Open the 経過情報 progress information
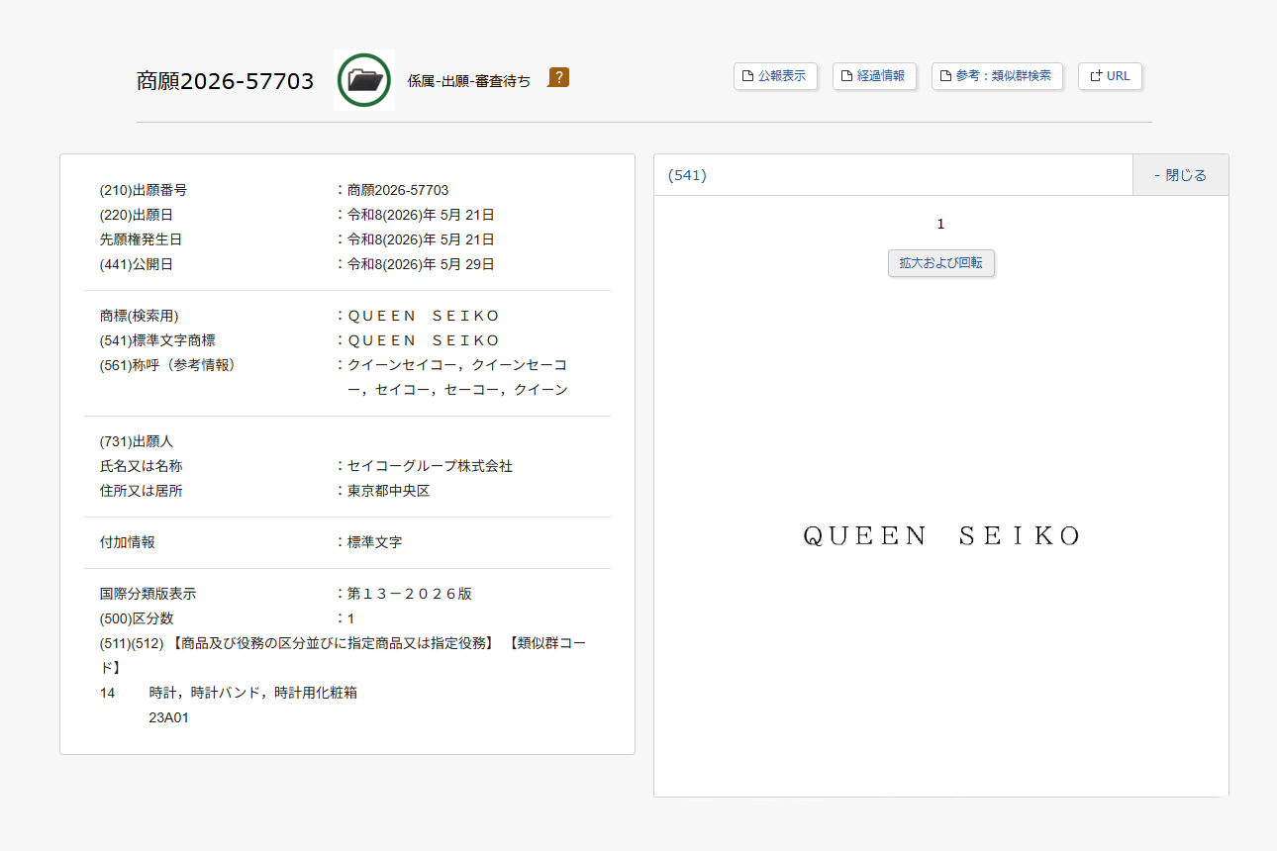The image size is (1277, 851). pyautogui.click(x=874, y=76)
